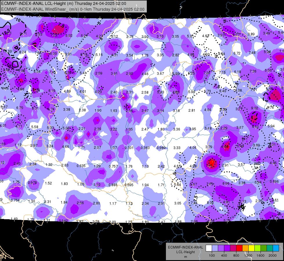Click the wind shear value 3.54

129,55
